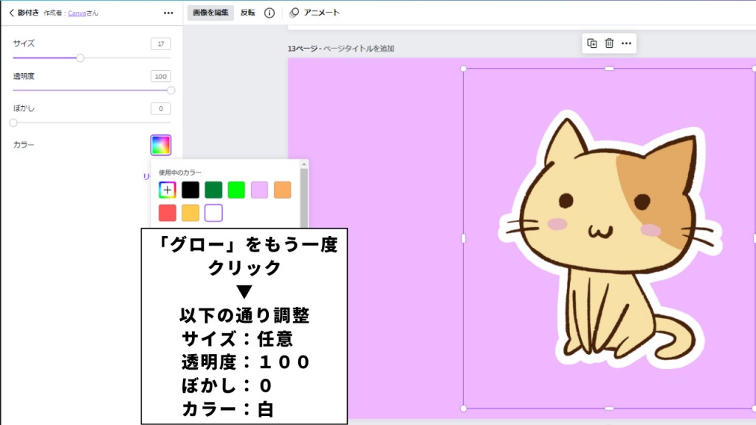Open panel more options (three dots)

[x=168, y=13]
